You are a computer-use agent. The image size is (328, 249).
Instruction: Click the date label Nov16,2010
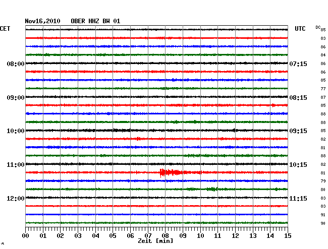(x=42, y=21)
